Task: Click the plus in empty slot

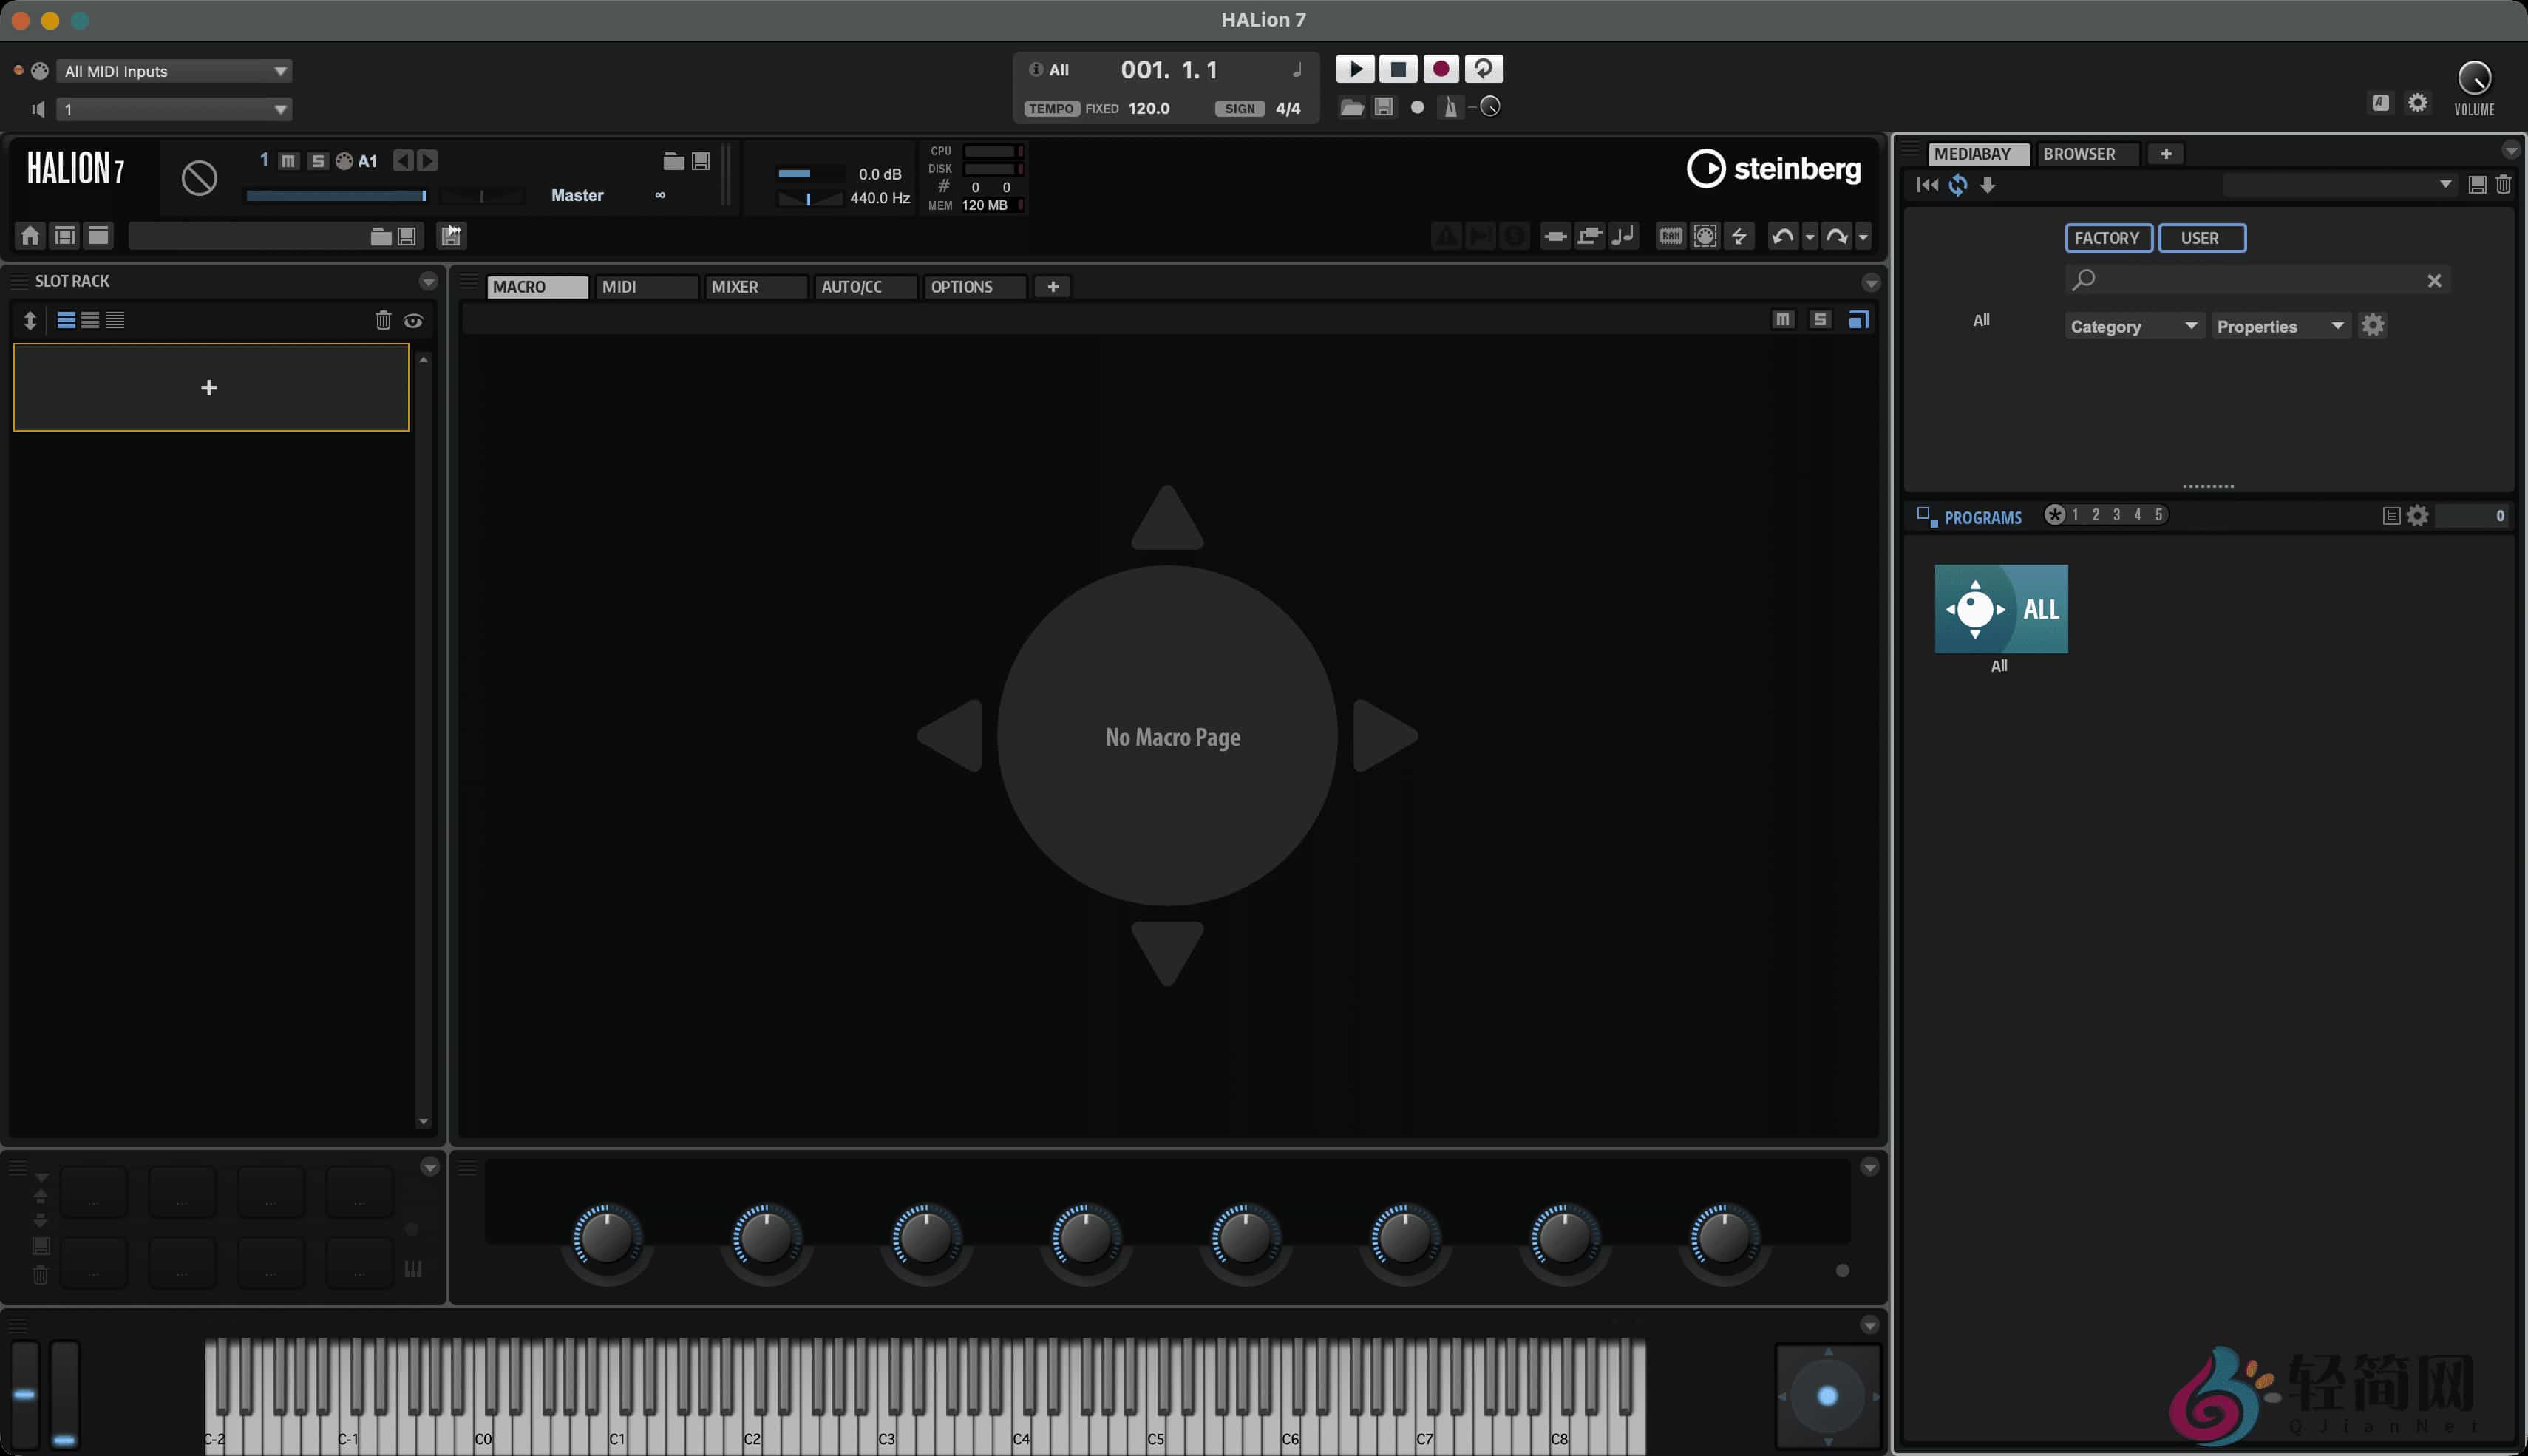Action: [x=209, y=388]
